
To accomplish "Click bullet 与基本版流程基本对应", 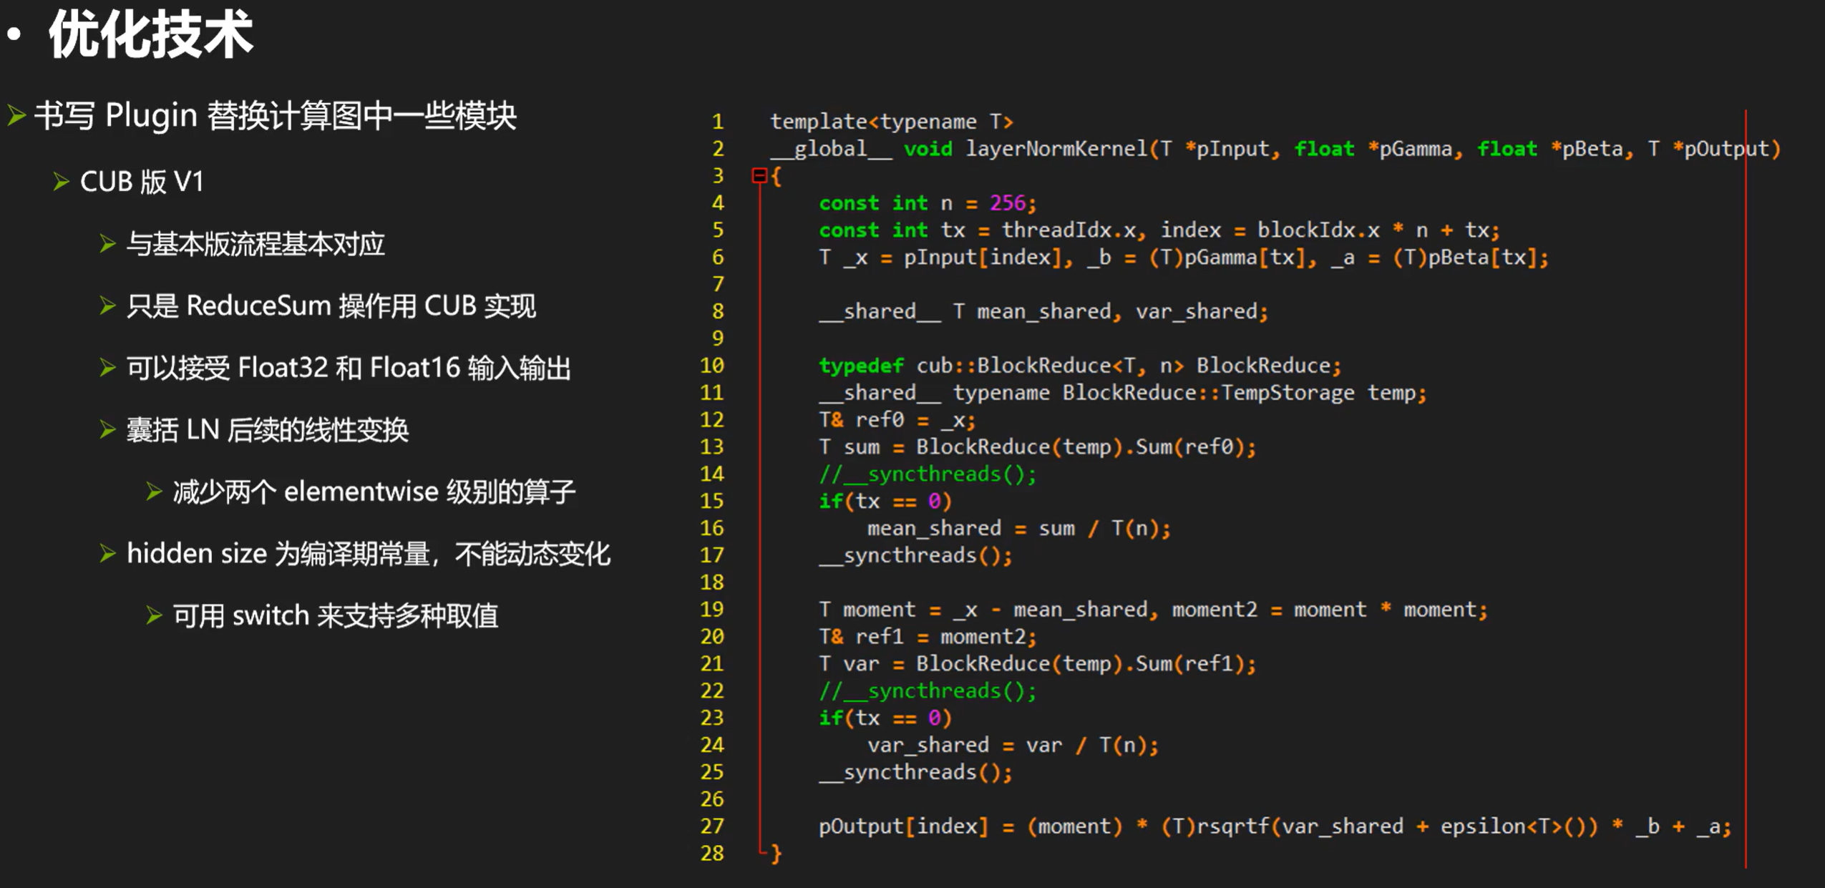I will pos(255,244).
